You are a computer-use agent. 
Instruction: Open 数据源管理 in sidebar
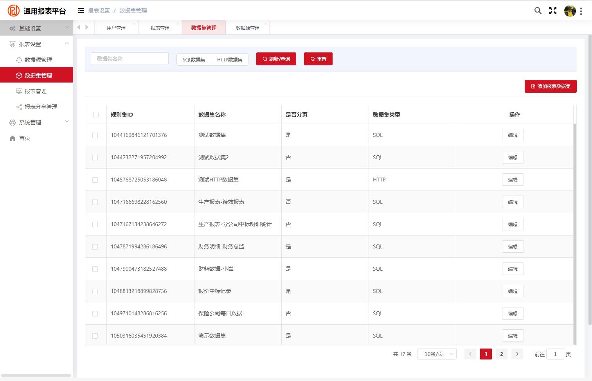point(38,60)
